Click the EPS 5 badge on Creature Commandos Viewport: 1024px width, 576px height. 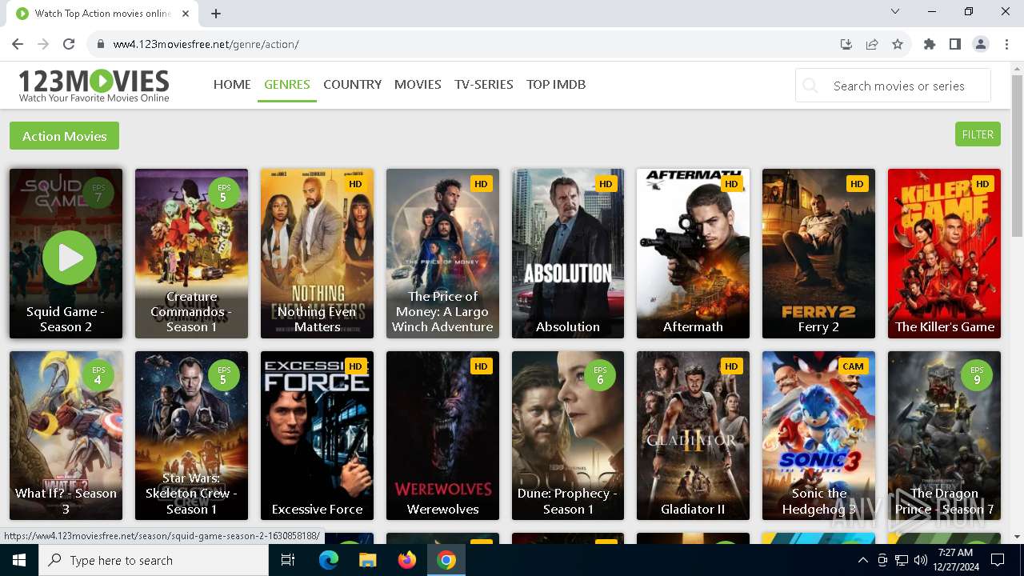coord(223,193)
